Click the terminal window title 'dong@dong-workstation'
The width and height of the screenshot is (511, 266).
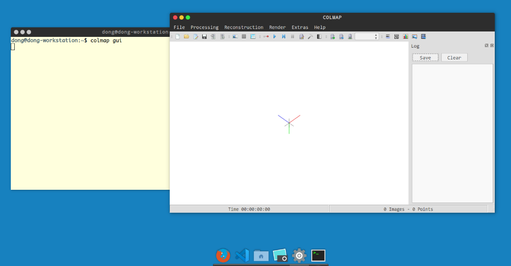135,32
